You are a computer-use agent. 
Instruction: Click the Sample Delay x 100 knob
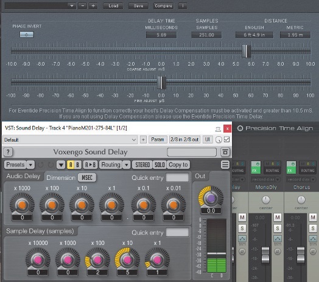(97, 260)
